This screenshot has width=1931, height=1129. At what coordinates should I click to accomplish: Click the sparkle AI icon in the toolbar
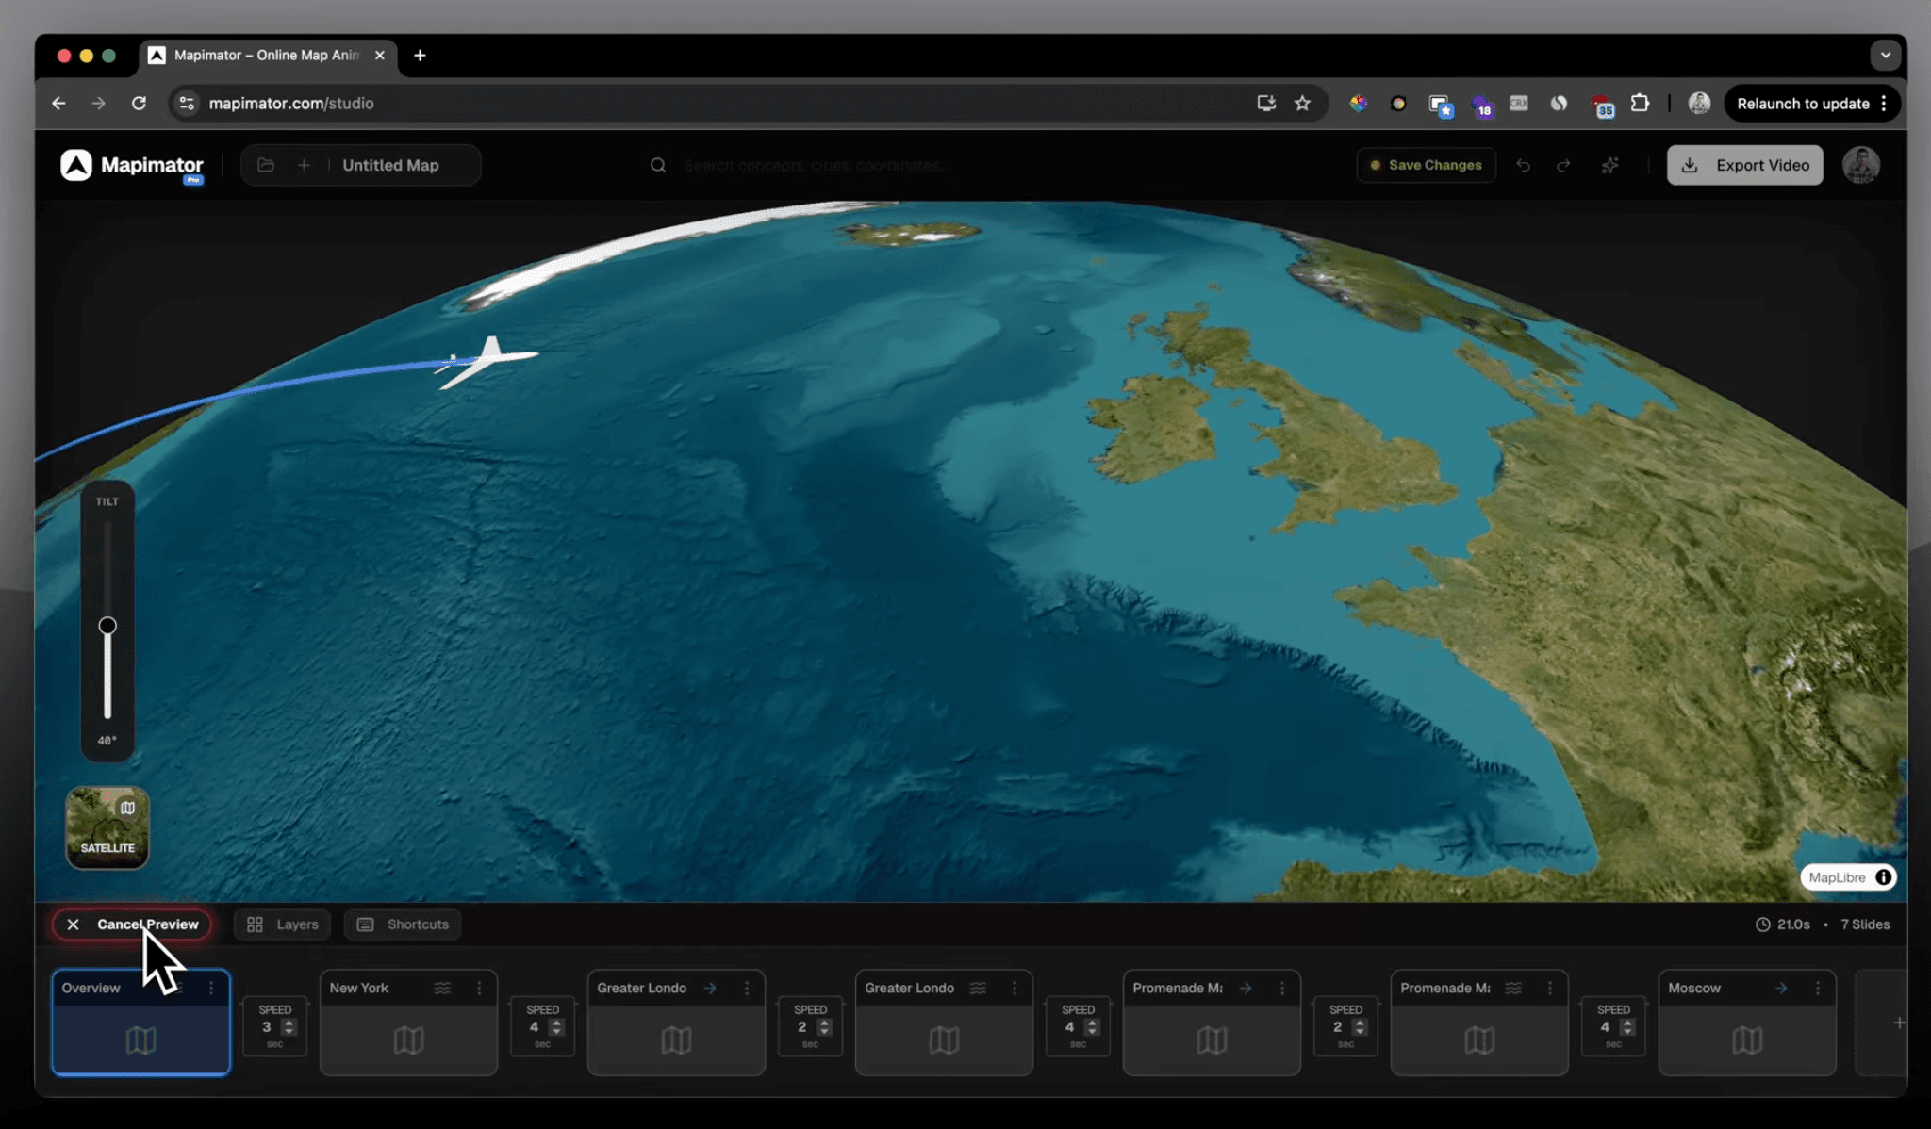1610,165
